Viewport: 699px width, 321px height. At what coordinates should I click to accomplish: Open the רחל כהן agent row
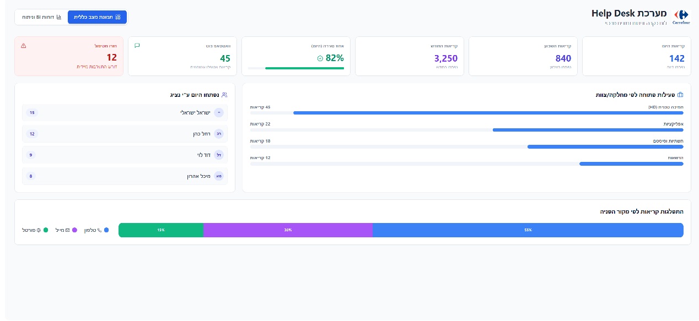pos(125,134)
